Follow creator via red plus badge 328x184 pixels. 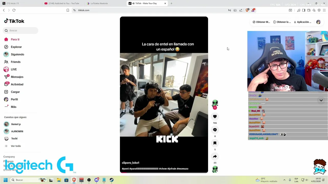click(215, 108)
